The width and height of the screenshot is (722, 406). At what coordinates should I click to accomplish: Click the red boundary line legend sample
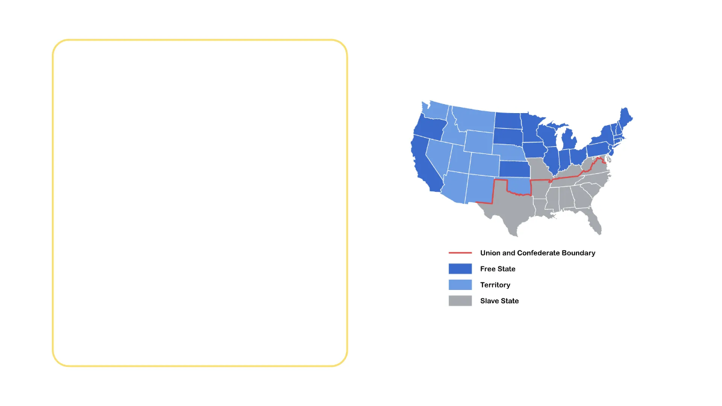click(x=460, y=253)
